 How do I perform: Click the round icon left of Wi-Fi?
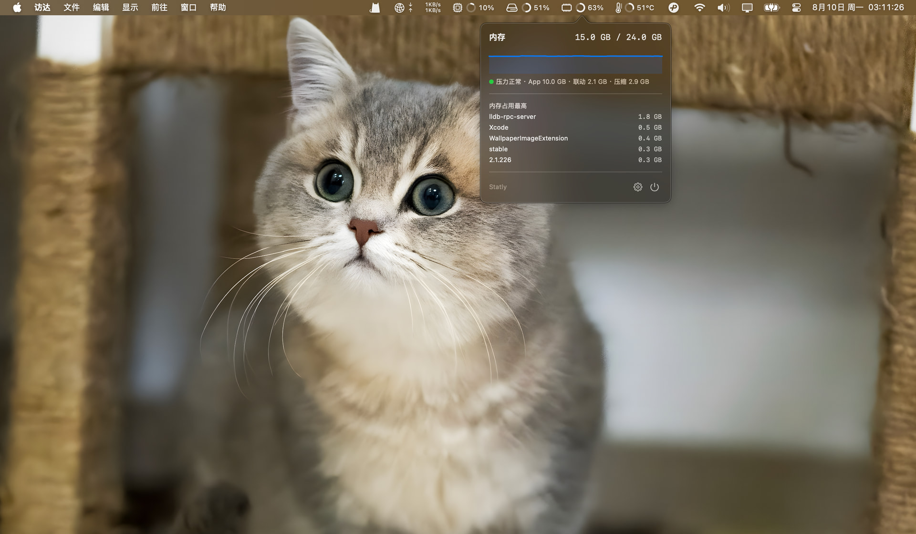pyautogui.click(x=674, y=8)
